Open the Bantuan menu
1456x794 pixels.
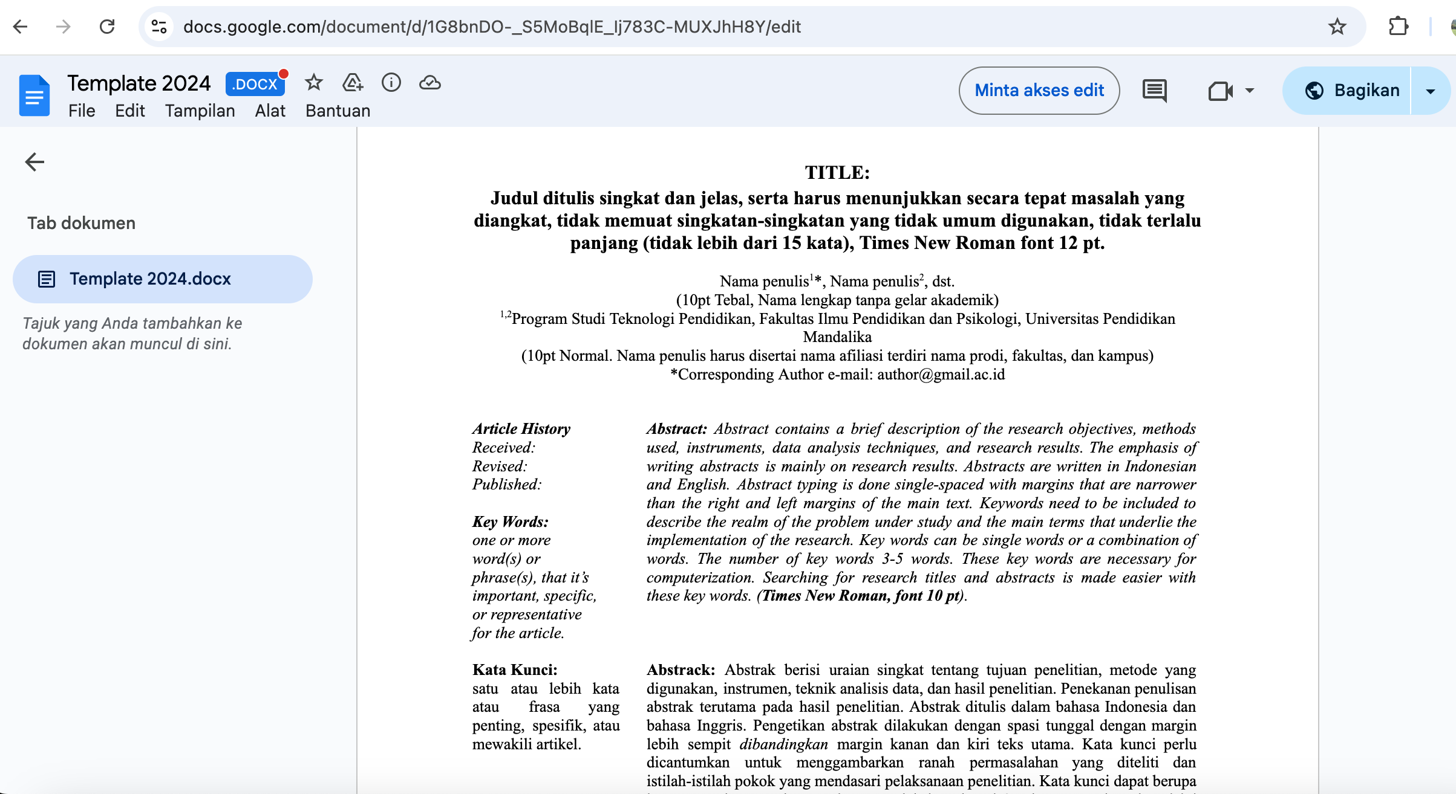click(338, 111)
